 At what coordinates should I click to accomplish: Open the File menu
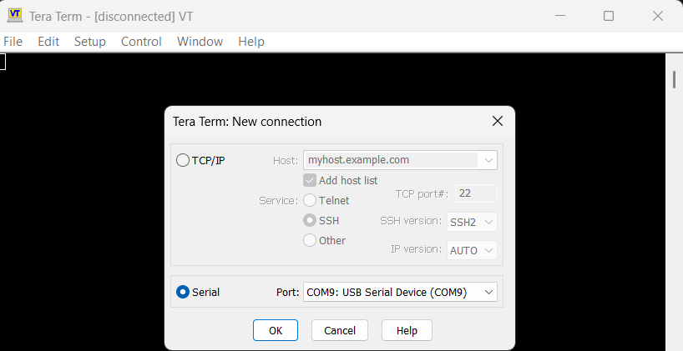13,42
